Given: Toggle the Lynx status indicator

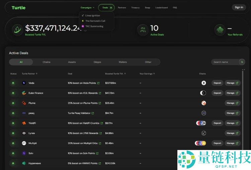Looking at the screenshot, I should 13,133.
